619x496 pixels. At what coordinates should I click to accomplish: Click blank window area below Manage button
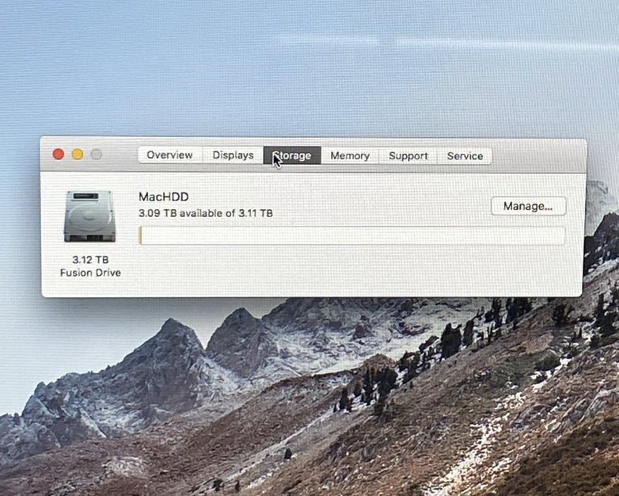tap(528, 265)
